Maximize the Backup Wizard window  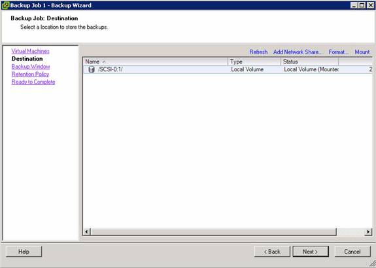pyautogui.click(x=362, y=5)
